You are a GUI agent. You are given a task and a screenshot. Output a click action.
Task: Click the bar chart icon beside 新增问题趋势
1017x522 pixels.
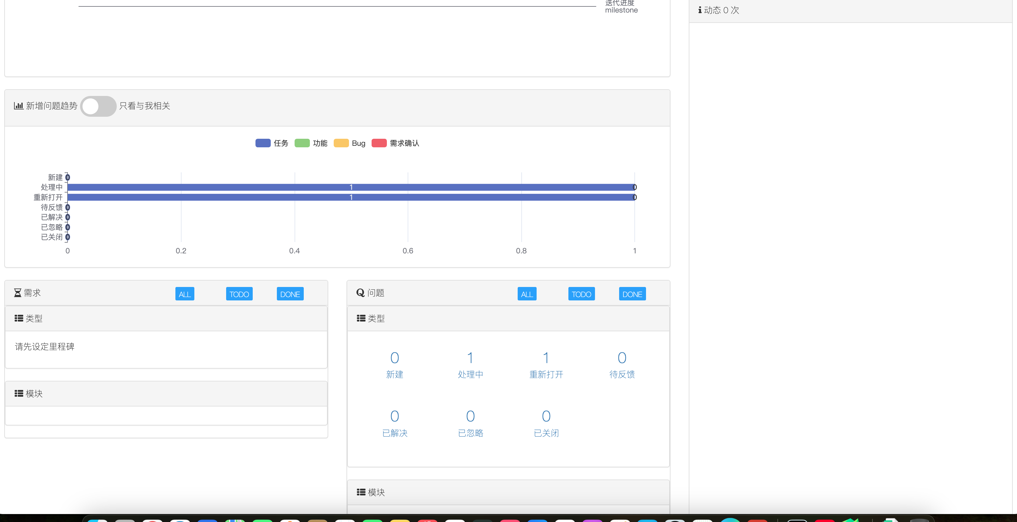click(19, 106)
